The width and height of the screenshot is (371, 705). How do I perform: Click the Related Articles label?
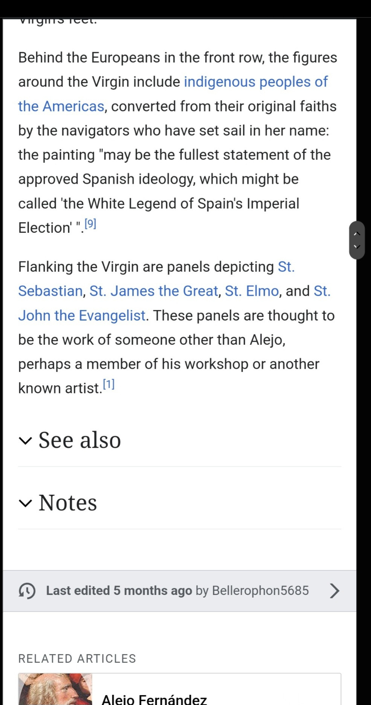pyautogui.click(x=77, y=658)
